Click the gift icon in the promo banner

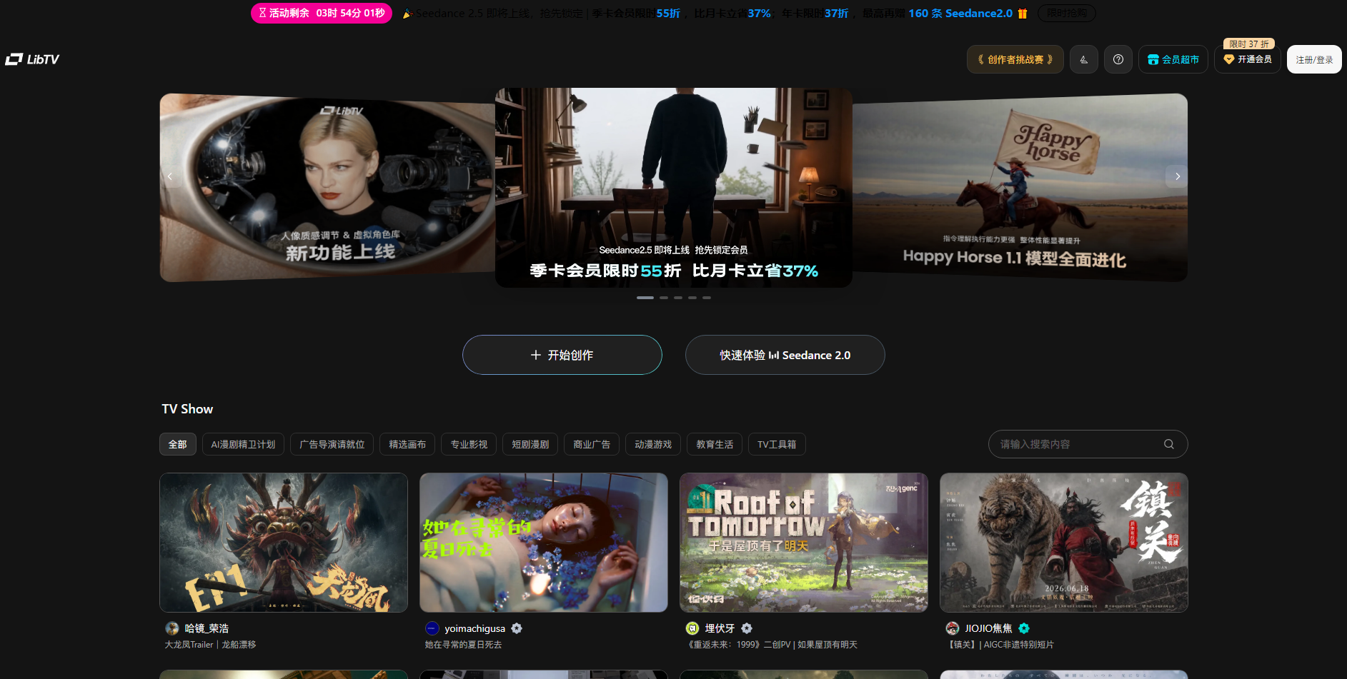click(x=1023, y=14)
